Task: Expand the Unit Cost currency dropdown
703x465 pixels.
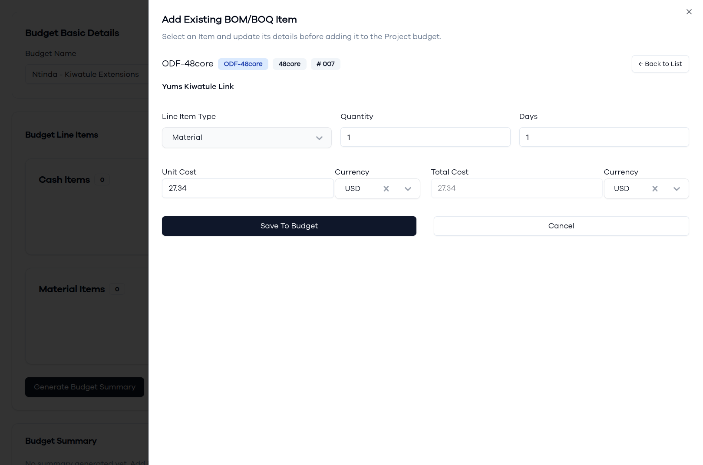Action: coord(408,188)
